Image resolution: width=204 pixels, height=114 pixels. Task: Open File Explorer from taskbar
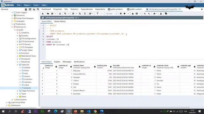[82, 111]
